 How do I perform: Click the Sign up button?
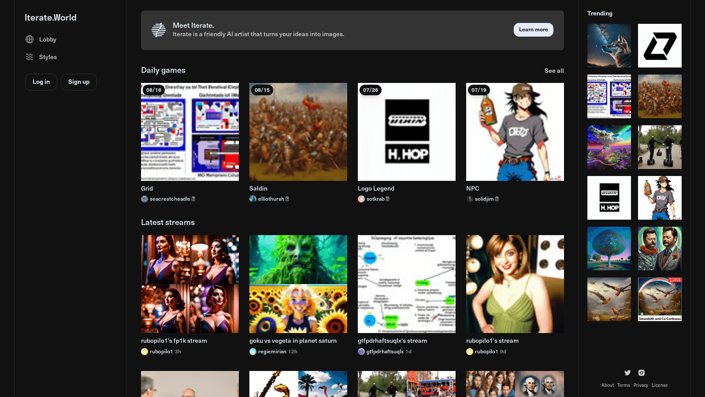click(x=79, y=82)
